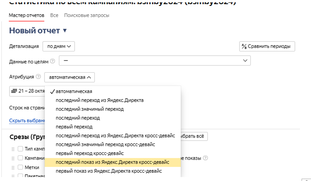
Task: Enable the Кампании slice checkbox
Action: pyautogui.click(x=20, y=158)
